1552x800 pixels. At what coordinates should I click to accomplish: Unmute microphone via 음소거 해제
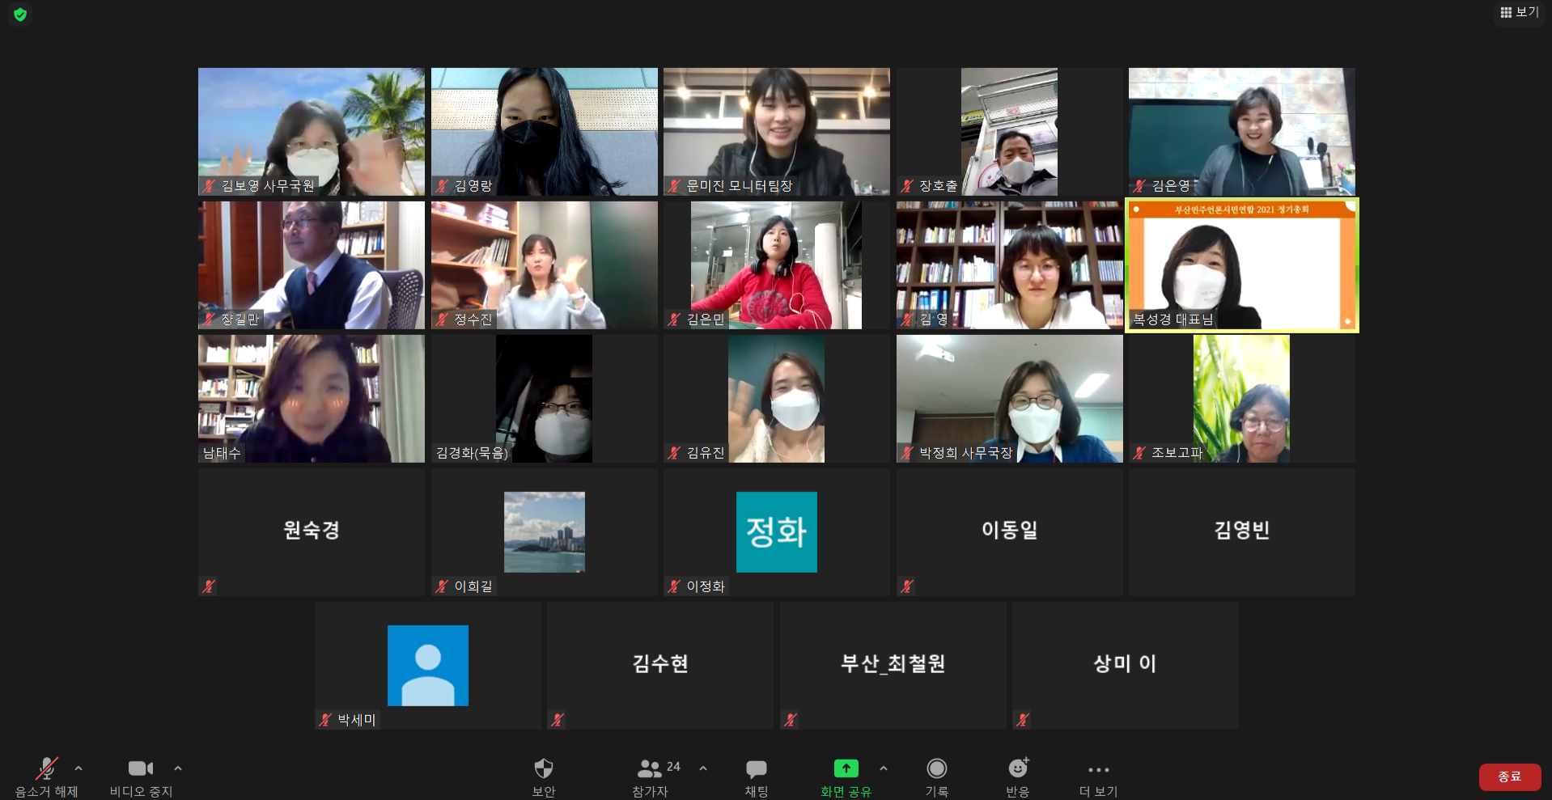(x=47, y=768)
